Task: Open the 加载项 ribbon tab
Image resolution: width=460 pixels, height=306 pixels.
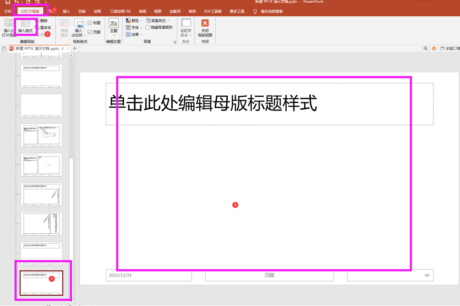Action: click(175, 11)
